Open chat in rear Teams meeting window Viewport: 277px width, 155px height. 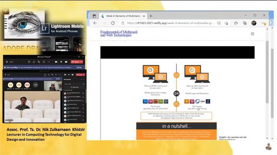pyautogui.click(x=34, y=62)
